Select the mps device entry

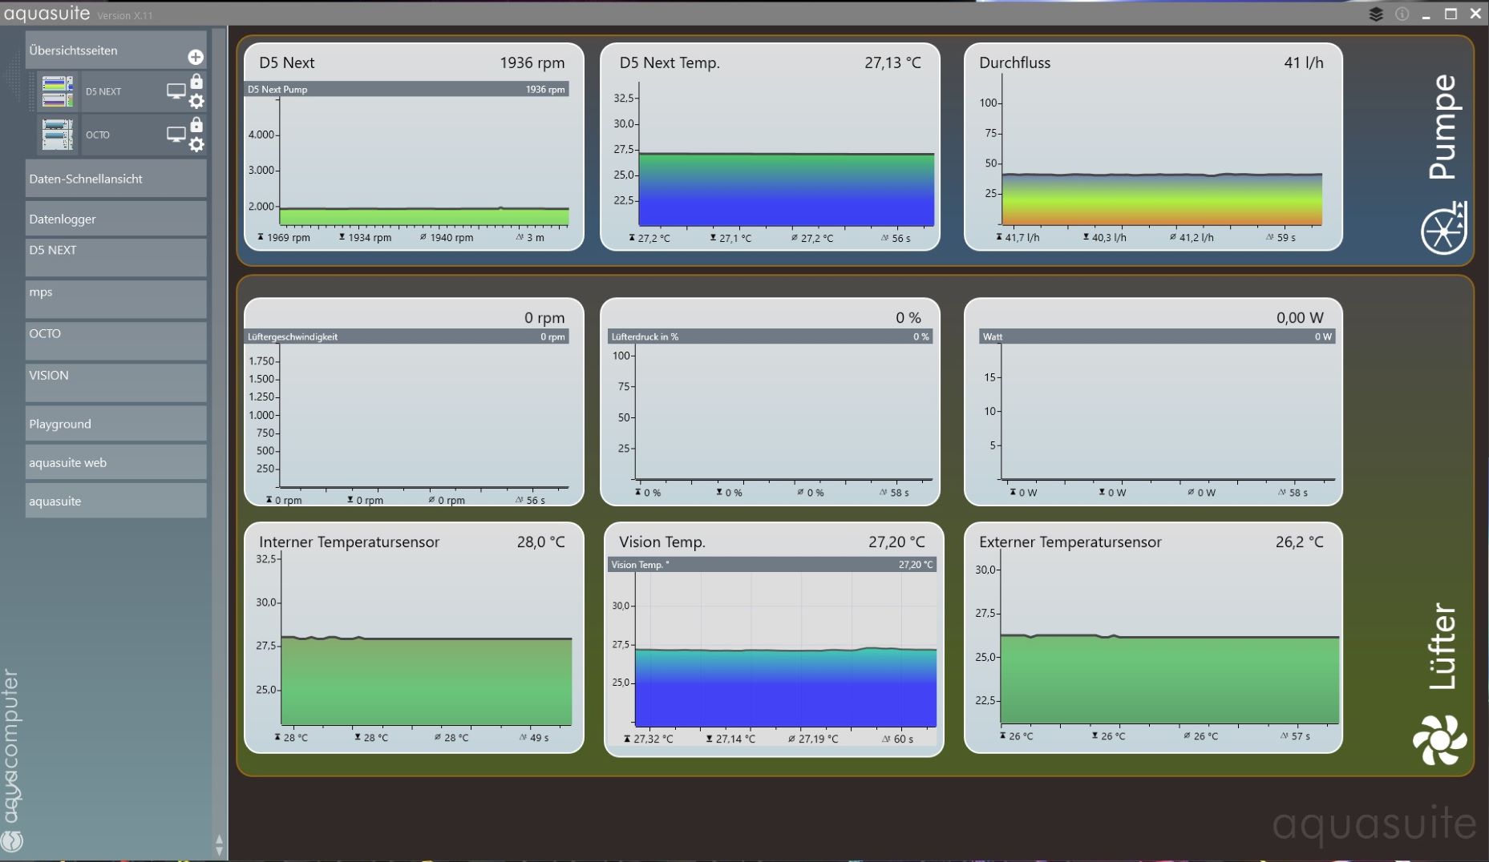click(x=115, y=298)
